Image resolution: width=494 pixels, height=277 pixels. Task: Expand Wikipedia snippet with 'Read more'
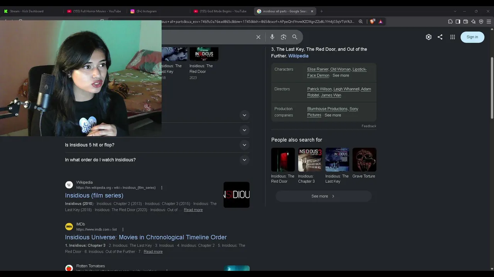[x=193, y=210]
